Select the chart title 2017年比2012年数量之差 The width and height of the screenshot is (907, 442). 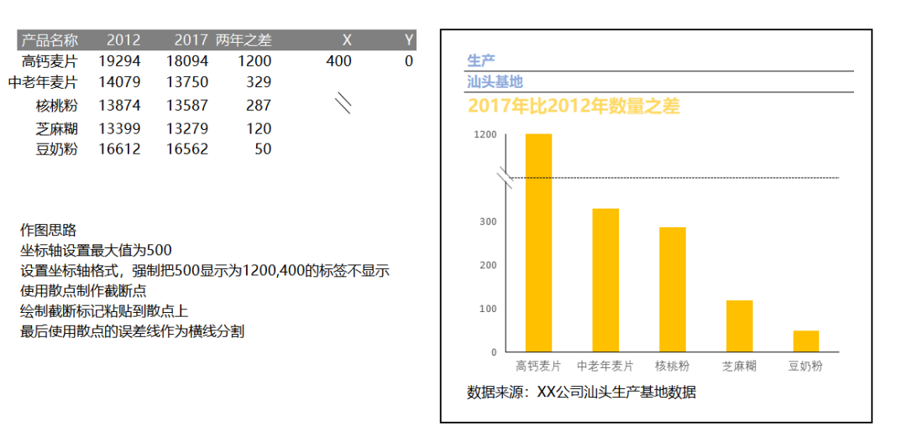click(x=574, y=107)
